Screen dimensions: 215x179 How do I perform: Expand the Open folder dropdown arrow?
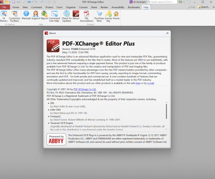pos(10,2)
